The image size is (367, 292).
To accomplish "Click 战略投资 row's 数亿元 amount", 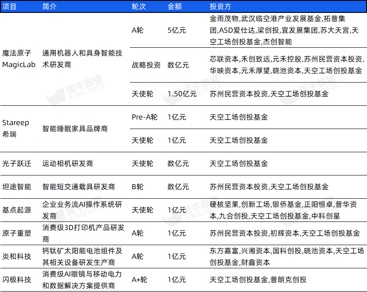I will pos(178,65).
